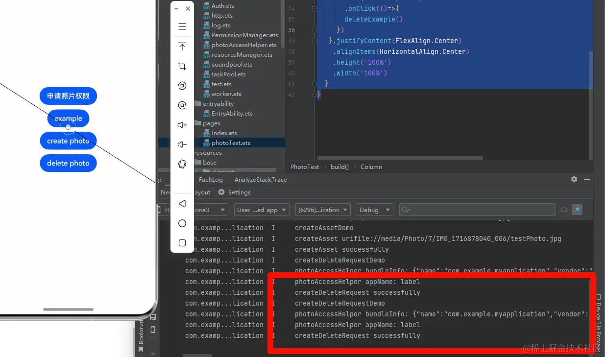This screenshot has height=357, width=605.
Task: Hide the log tool window with minus icon
Action: click(x=587, y=179)
